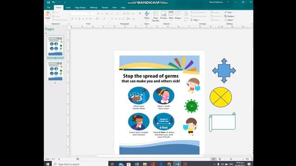The width and height of the screenshot is (296, 166).
Task: Switch to the Review tab
Action: point(105,7)
